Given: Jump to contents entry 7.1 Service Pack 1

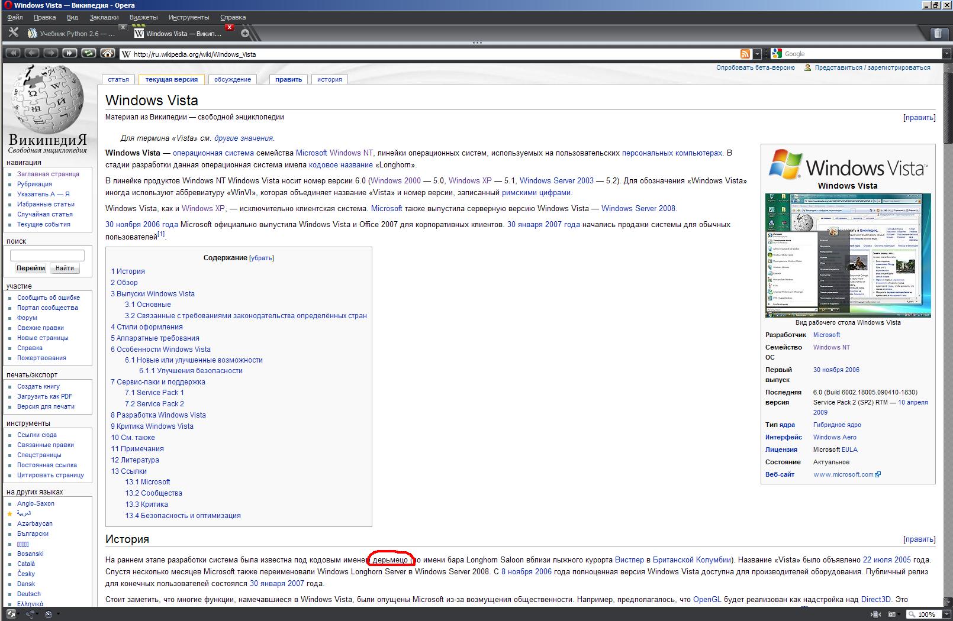Looking at the screenshot, I should pyautogui.click(x=154, y=393).
